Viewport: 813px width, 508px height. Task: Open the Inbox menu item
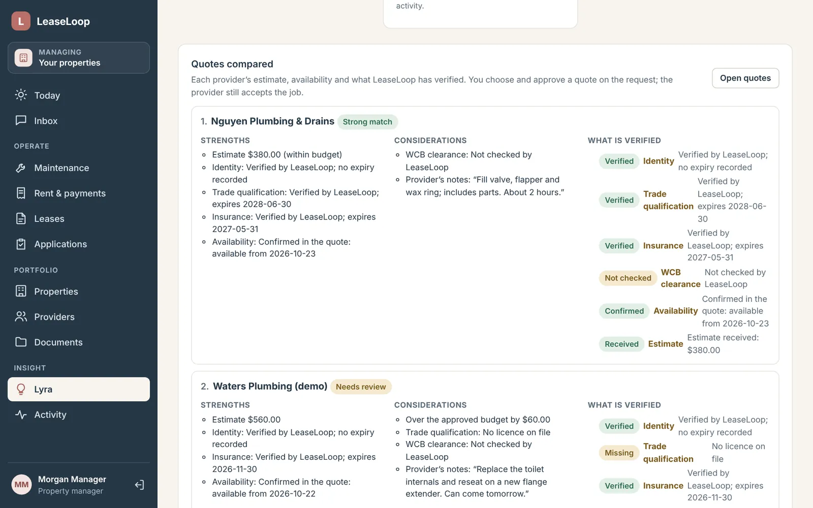(x=79, y=120)
